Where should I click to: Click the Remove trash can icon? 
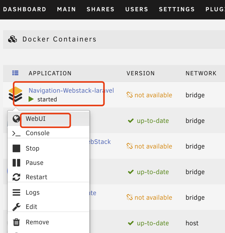16,222
